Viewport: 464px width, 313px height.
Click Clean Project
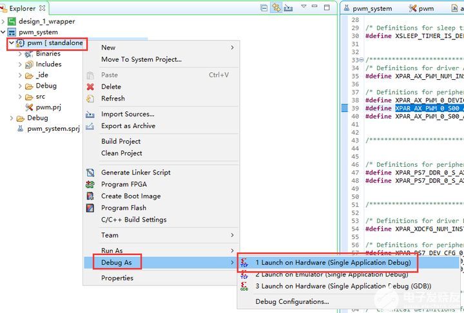pyautogui.click(x=162, y=153)
